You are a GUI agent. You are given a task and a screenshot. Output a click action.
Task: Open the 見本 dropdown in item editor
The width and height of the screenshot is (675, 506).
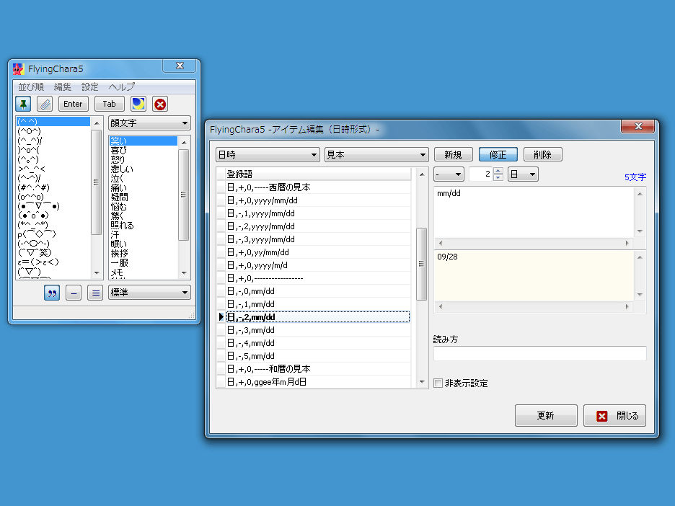pyautogui.click(x=376, y=154)
